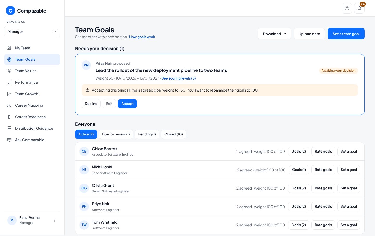This screenshot has height=236, width=375.
Task: Click the Career Mapping hierarchy icon
Action: (9, 105)
